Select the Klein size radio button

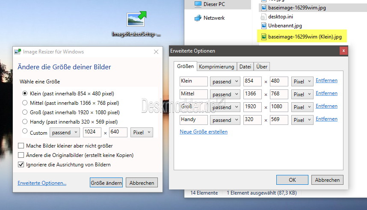point(24,93)
